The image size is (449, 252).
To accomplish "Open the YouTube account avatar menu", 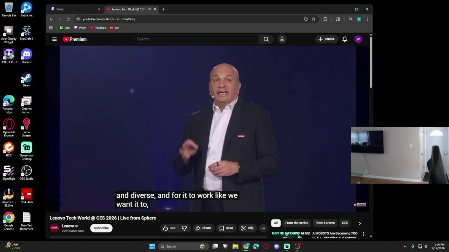I will pos(358,39).
